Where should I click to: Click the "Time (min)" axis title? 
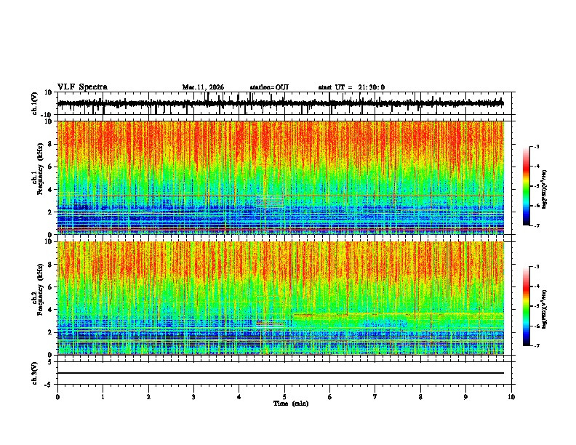tap(291, 404)
